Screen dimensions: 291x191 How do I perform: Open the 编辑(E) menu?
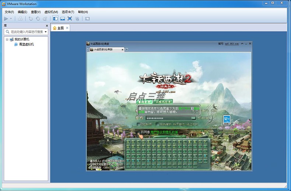(22, 12)
